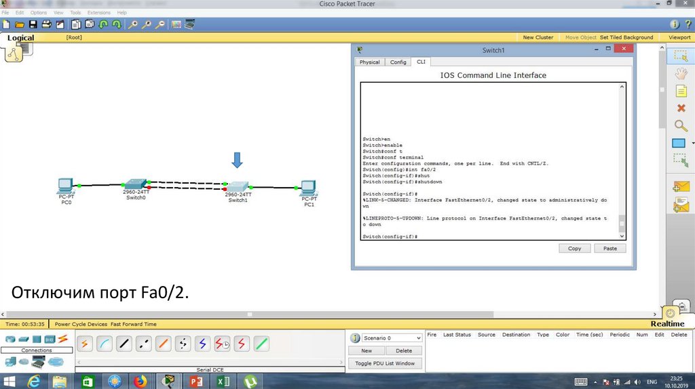This screenshot has width=695, height=389.
Task: Click the Logical workspace tab
Action: pyautogui.click(x=20, y=38)
